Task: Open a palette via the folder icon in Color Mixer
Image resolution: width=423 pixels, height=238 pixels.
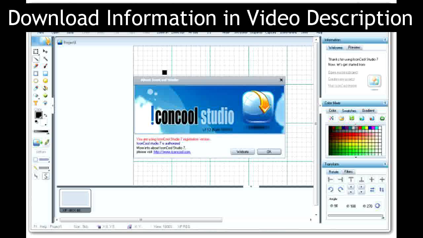Action: 342,118
